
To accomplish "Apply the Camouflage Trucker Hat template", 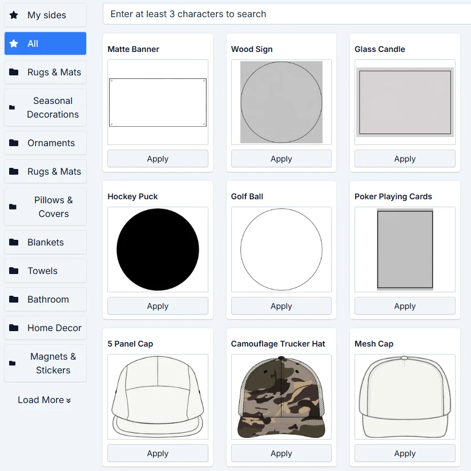I will click(281, 453).
